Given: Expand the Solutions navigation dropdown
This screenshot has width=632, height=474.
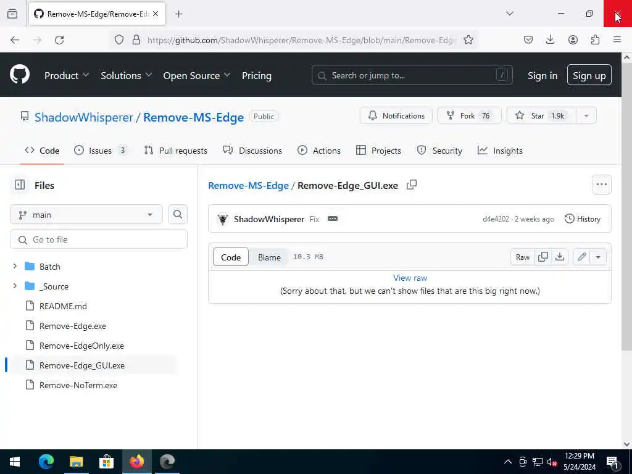Looking at the screenshot, I should [126, 75].
